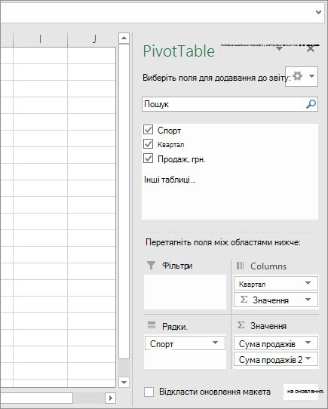This screenshot has width=328, height=409.
Task: Open the Інші таблиці link
Action: coord(170,180)
